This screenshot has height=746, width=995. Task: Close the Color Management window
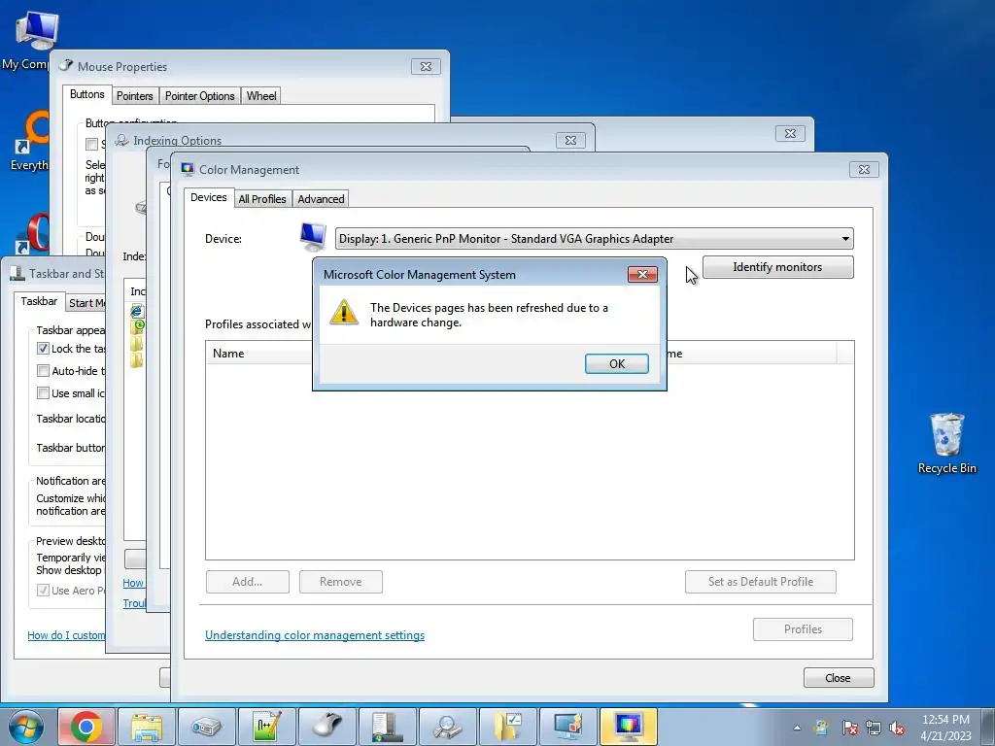pyautogui.click(x=864, y=169)
